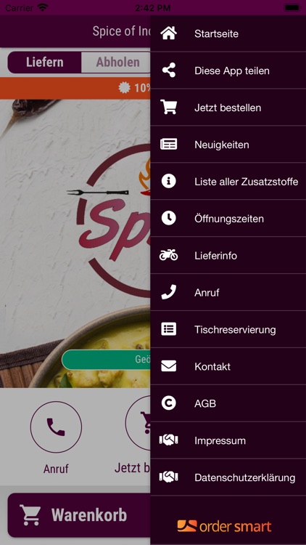Click the round phone Anruf button
Screen dimensions: 306x545
[x=57, y=427]
